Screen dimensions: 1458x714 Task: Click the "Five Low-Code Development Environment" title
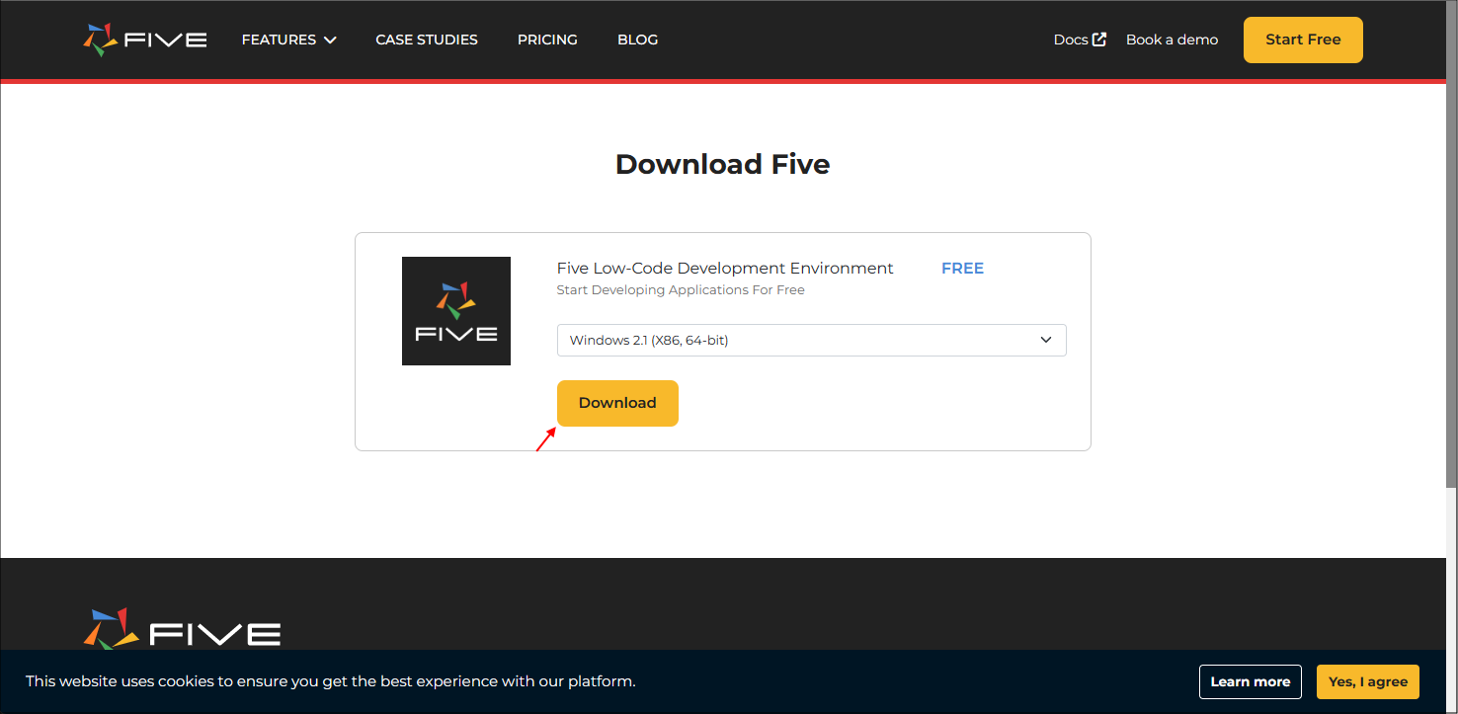tap(725, 269)
